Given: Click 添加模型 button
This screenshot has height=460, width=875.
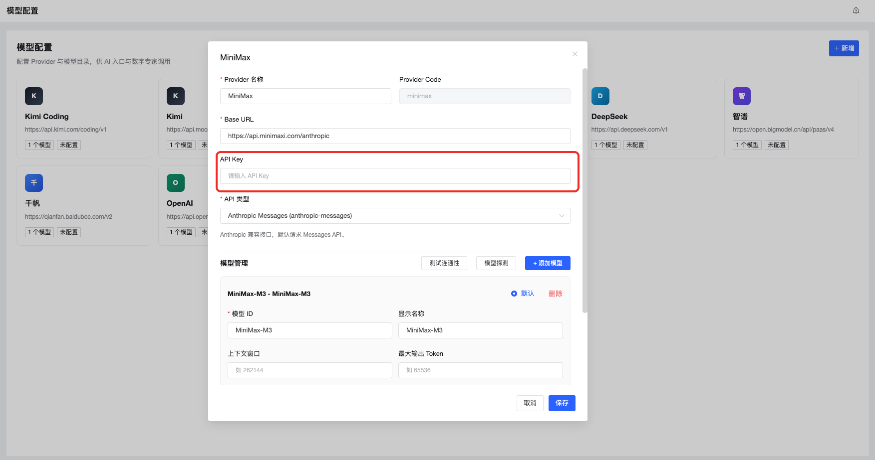Looking at the screenshot, I should tap(548, 263).
